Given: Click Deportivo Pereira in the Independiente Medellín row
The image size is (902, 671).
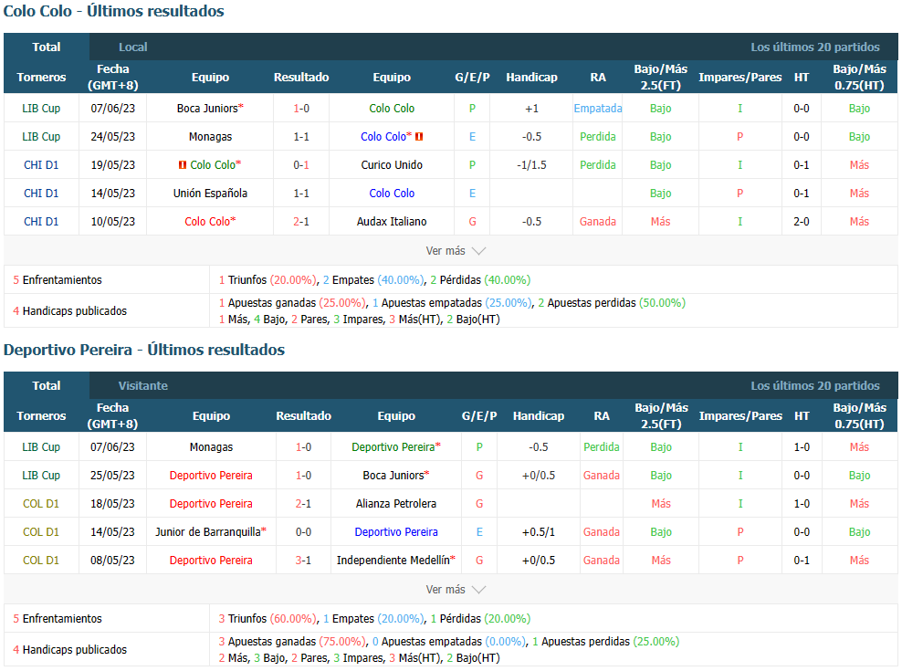Looking at the screenshot, I should coord(211,560).
